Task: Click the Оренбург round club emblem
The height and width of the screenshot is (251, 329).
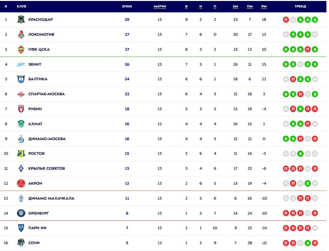Action: coord(21,213)
